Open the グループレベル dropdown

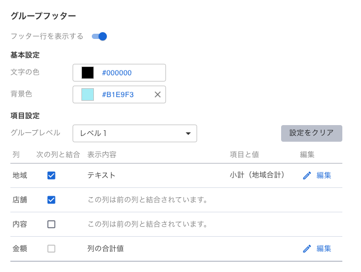(x=134, y=133)
